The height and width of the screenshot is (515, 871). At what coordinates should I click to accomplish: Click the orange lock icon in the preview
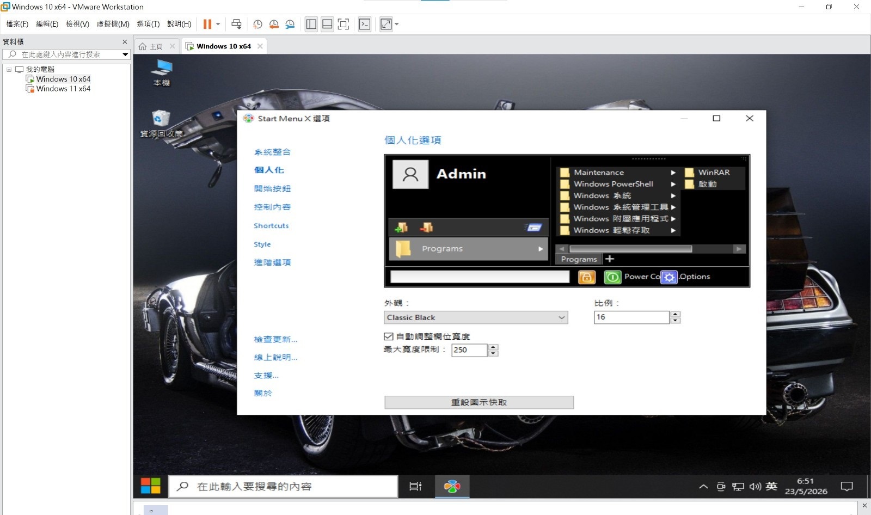[586, 277]
